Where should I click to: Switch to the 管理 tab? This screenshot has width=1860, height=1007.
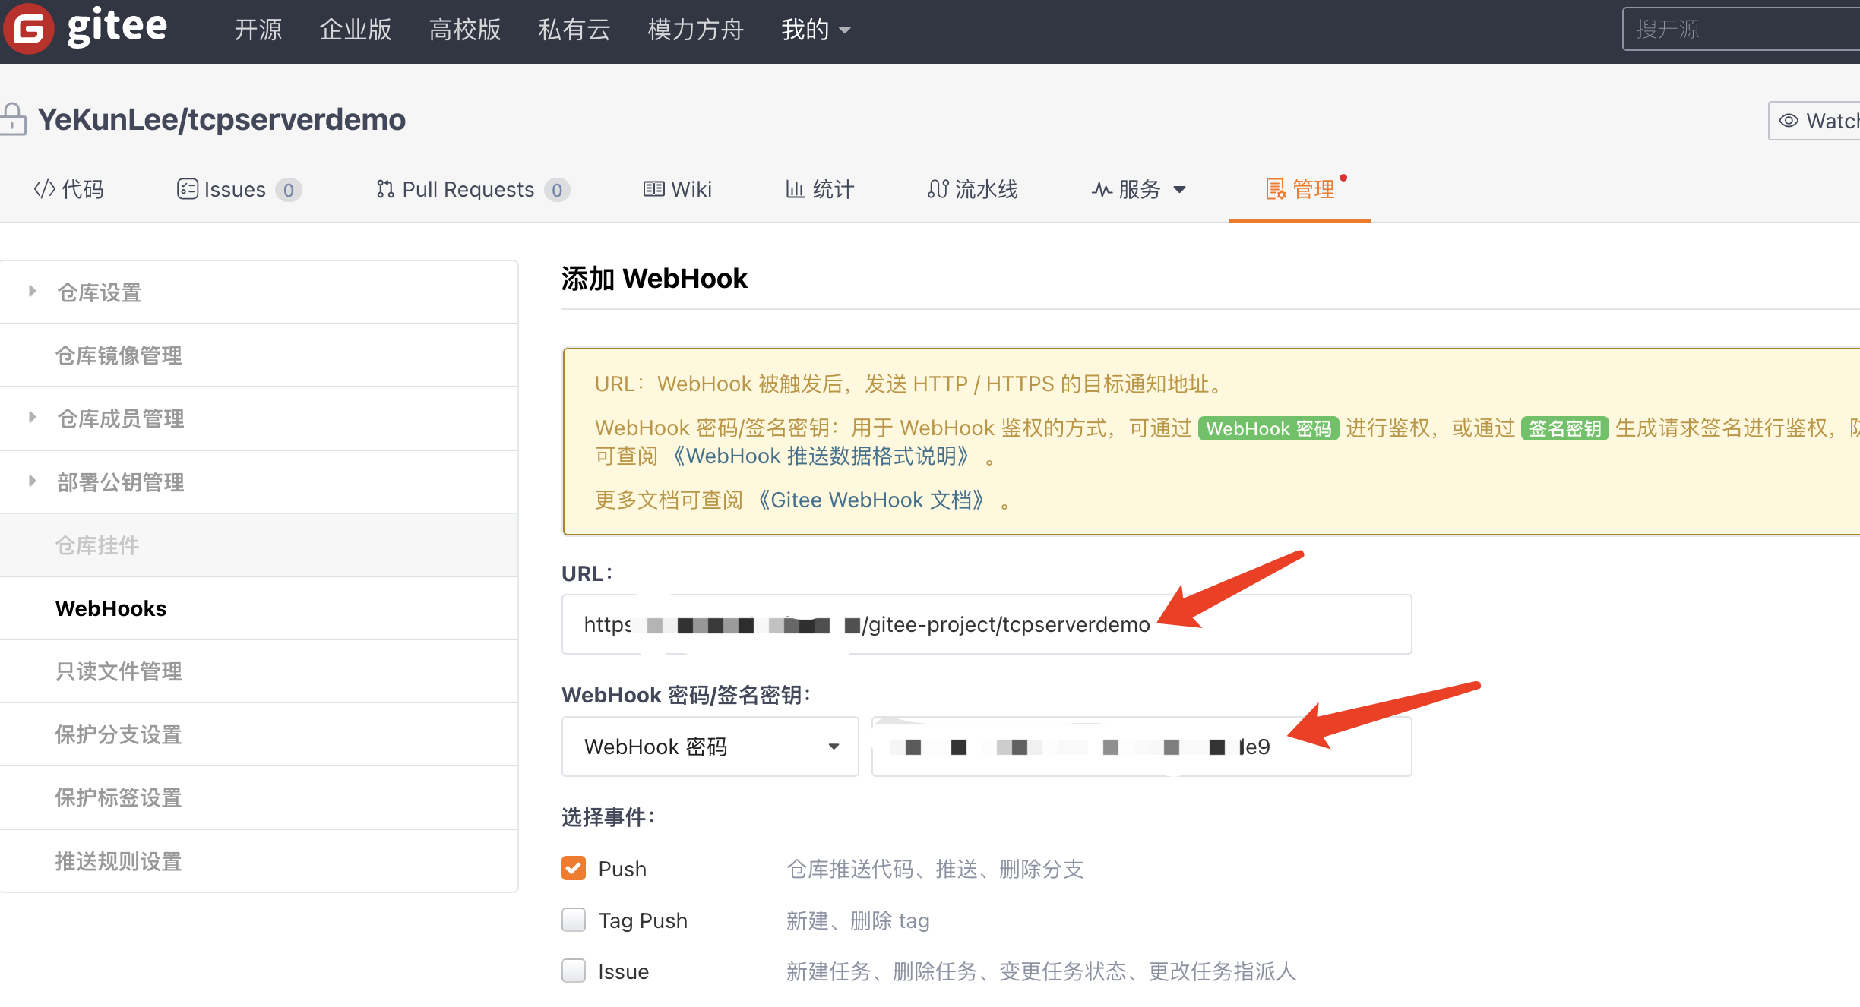(1300, 189)
